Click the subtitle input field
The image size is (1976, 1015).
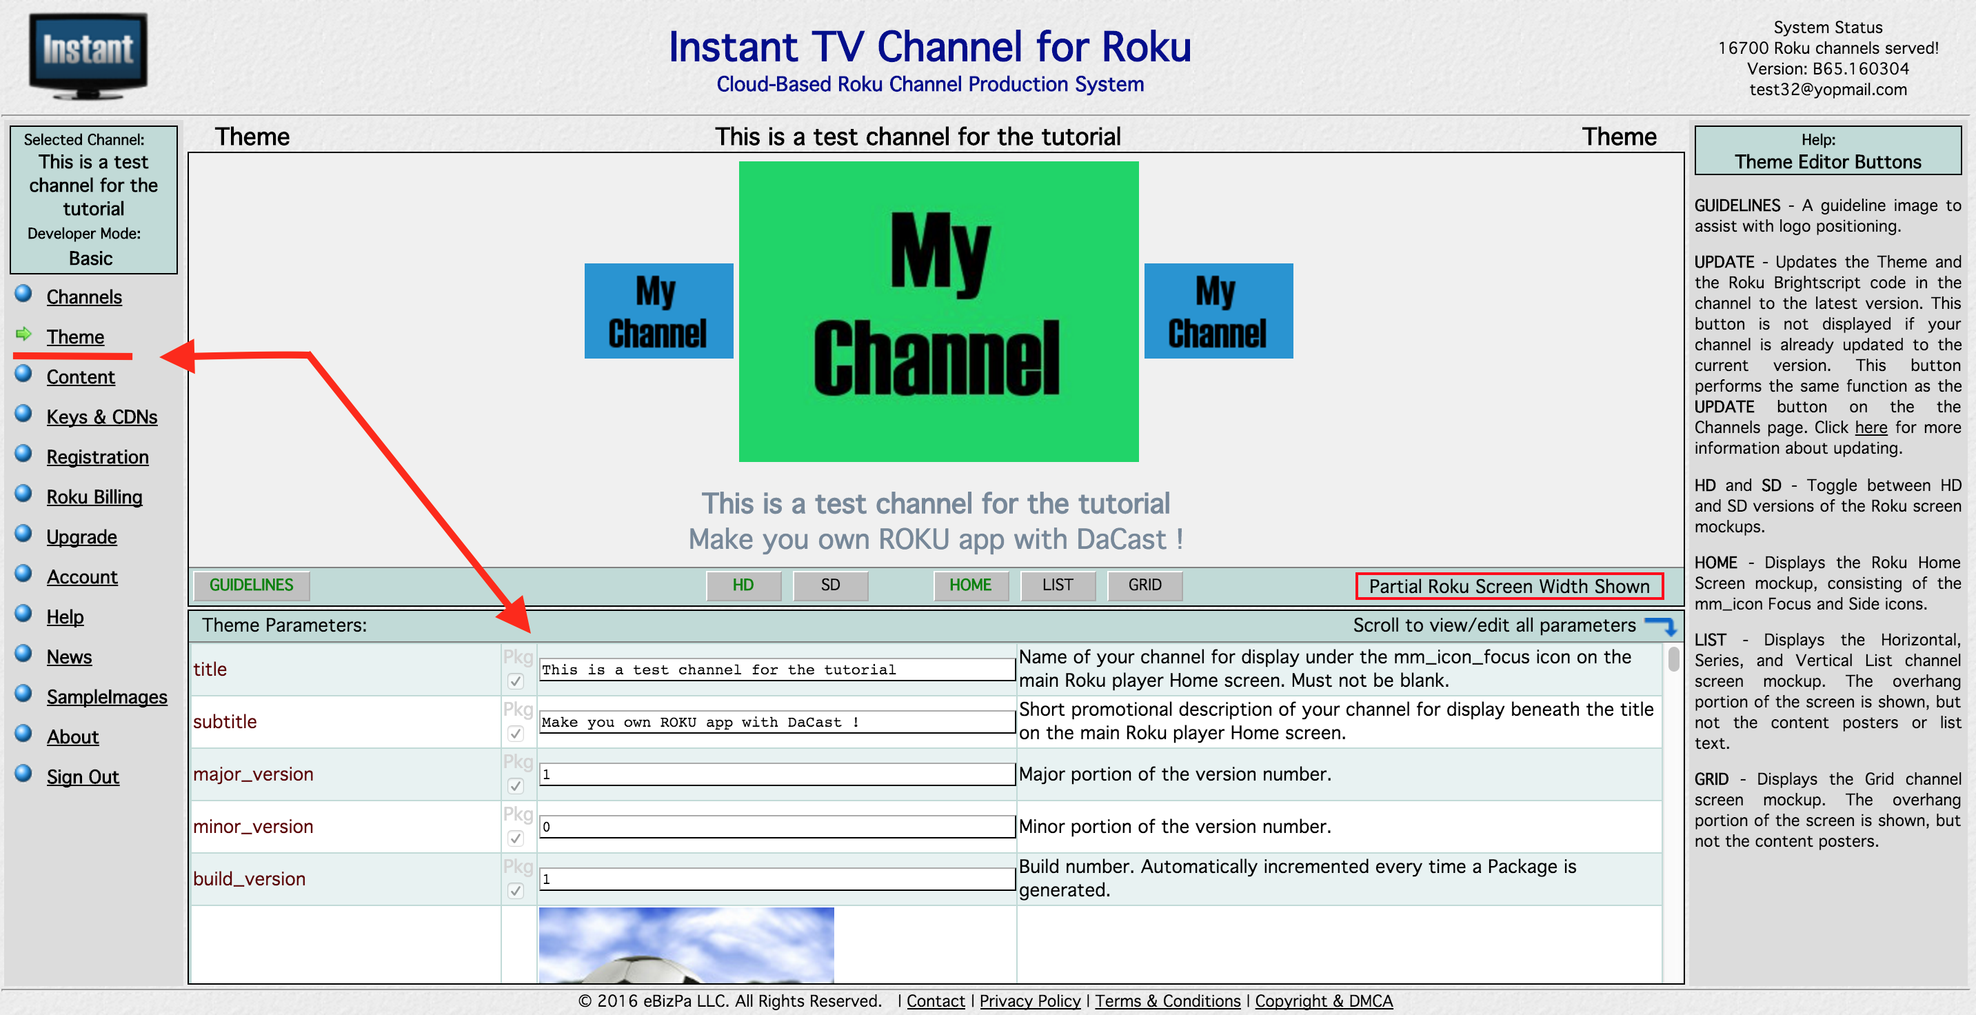click(x=777, y=721)
